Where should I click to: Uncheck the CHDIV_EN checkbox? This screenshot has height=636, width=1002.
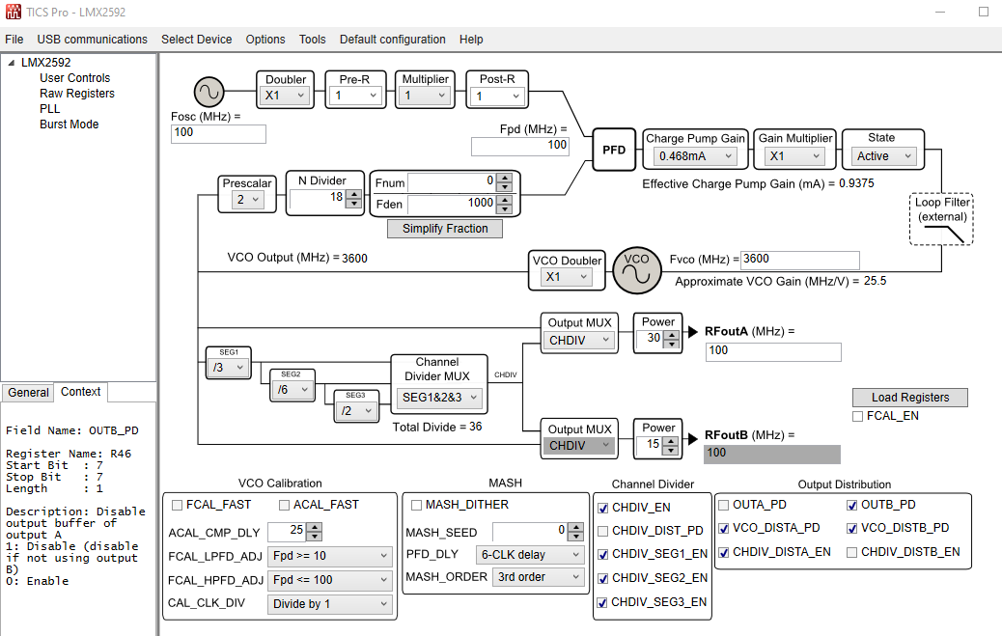pyautogui.click(x=602, y=509)
